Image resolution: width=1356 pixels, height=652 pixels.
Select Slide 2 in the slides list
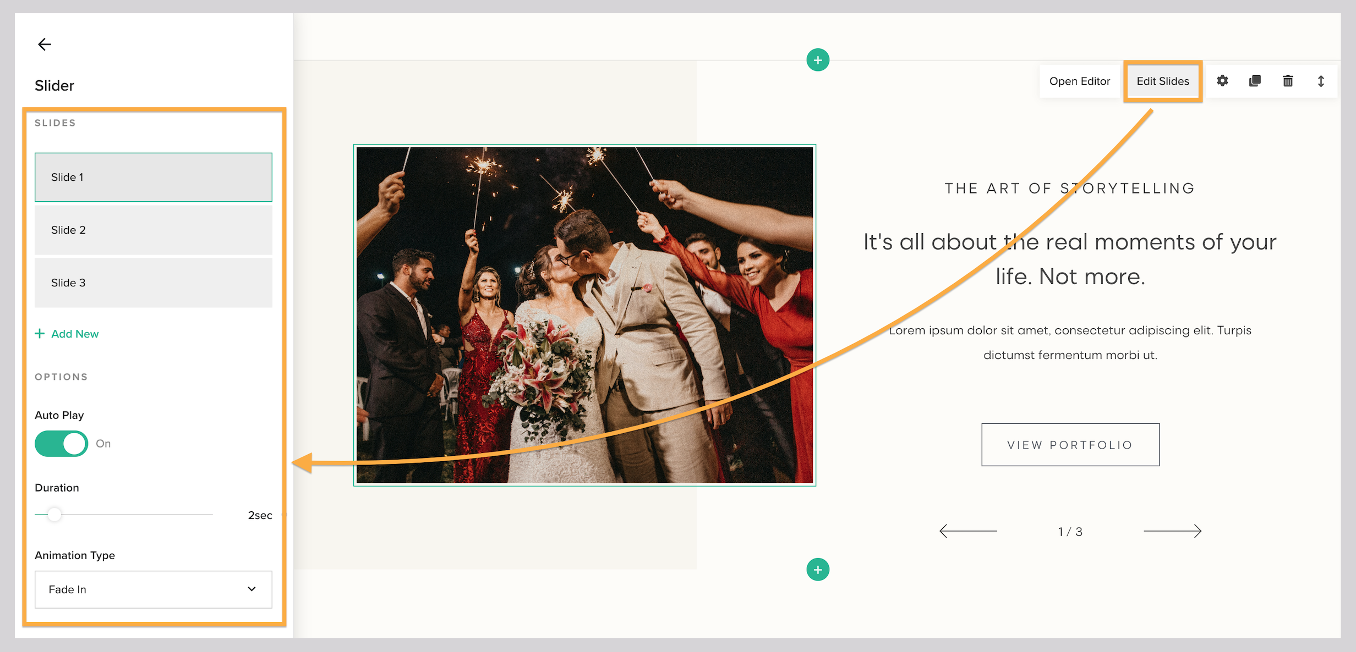point(153,230)
